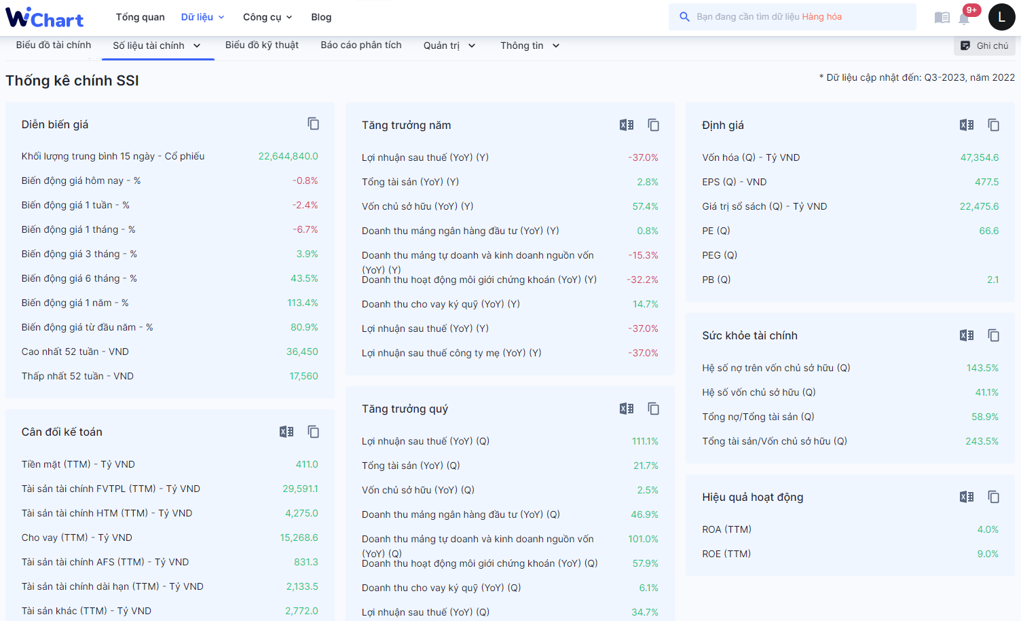Click the search magnifier icon
The width and height of the screenshot is (1021, 621).
pyautogui.click(x=684, y=17)
